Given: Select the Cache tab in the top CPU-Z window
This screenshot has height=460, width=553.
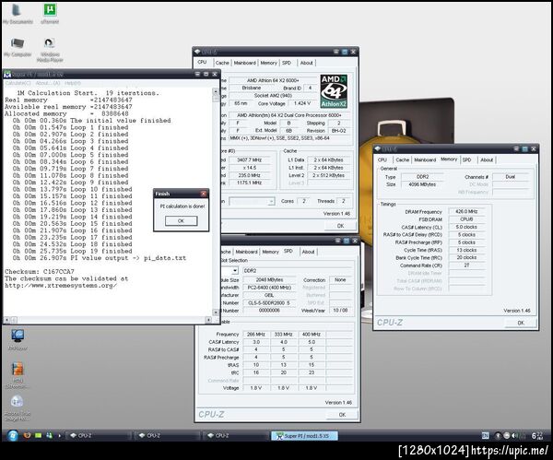Looking at the screenshot, I should 222,63.
